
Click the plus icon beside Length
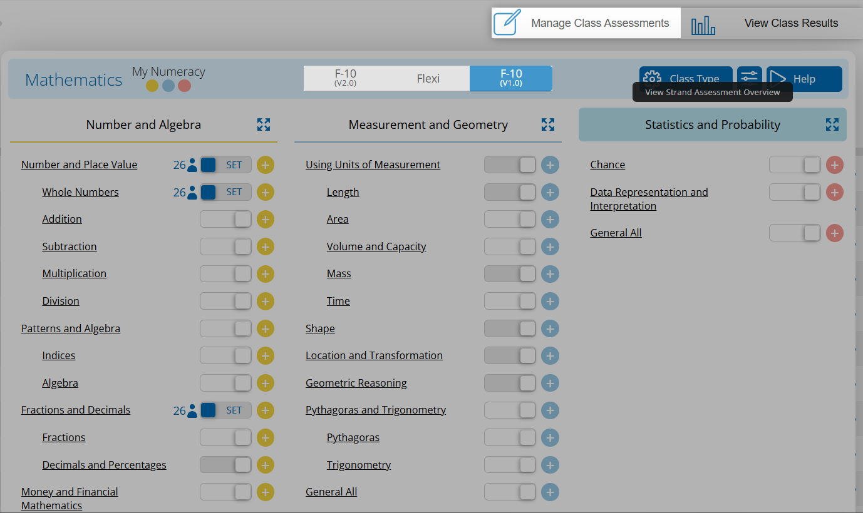click(550, 192)
